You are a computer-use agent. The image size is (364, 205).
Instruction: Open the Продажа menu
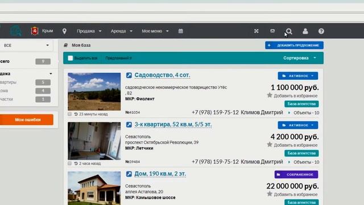coord(89,31)
